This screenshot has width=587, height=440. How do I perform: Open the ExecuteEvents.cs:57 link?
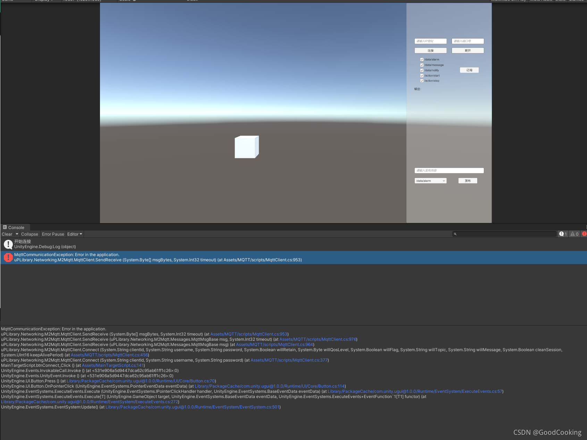415,391
